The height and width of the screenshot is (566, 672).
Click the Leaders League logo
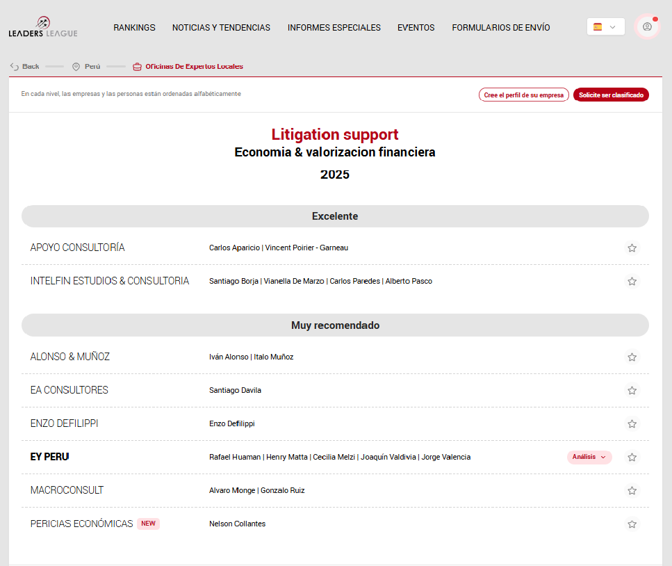click(x=43, y=27)
